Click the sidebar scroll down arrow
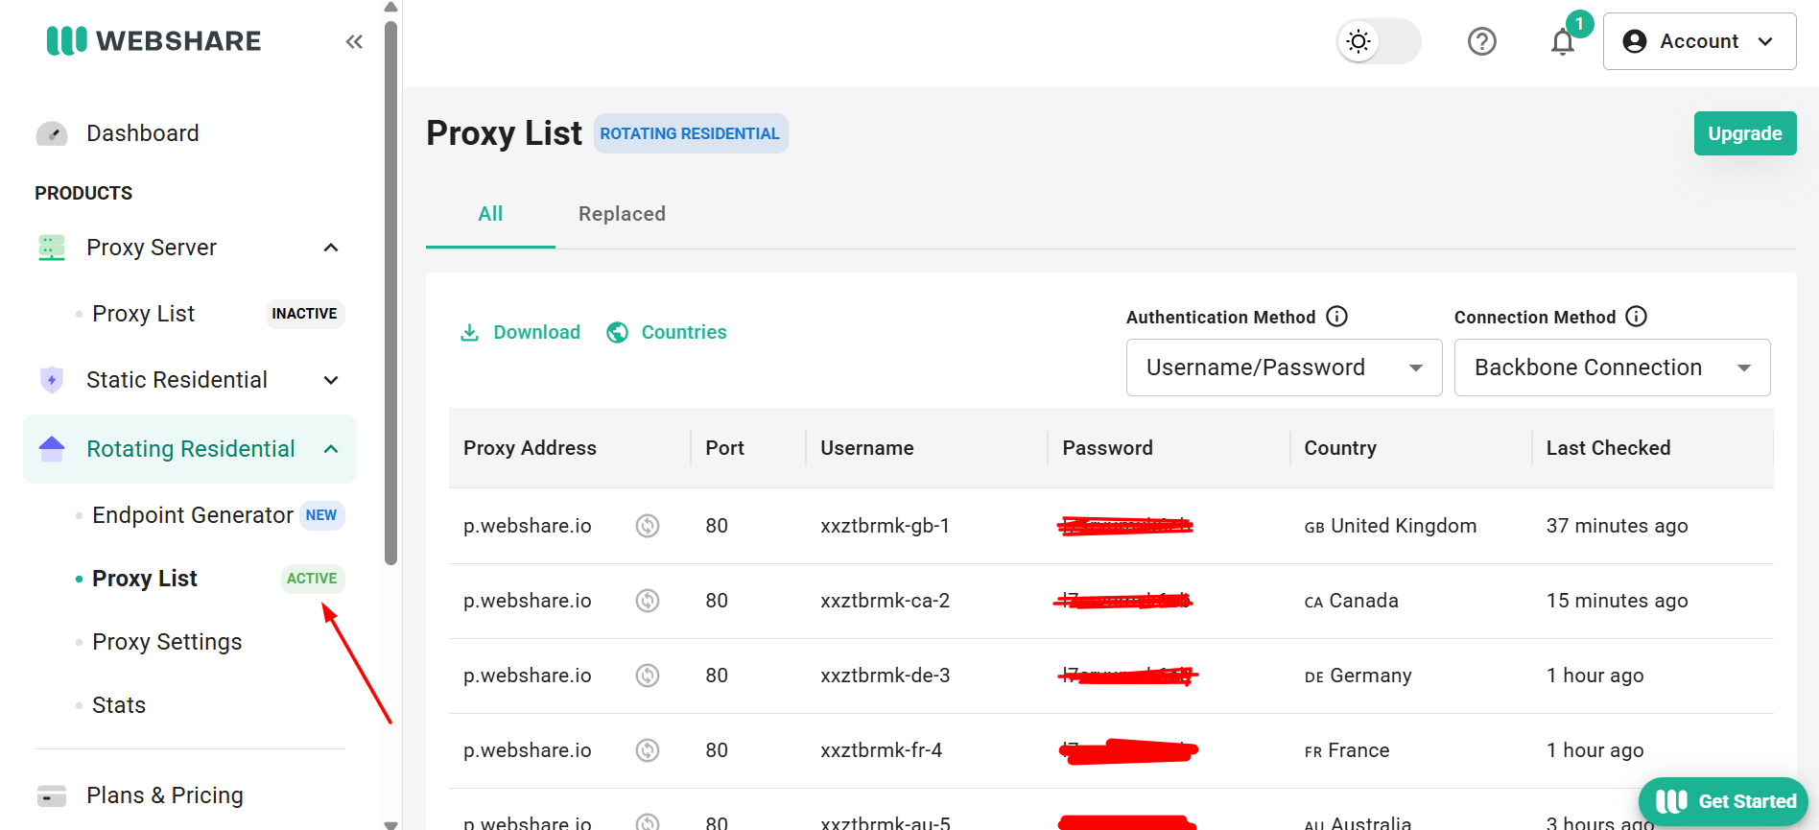Image resolution: width=1819 pixels, height=830 pixels. (390, 823)
